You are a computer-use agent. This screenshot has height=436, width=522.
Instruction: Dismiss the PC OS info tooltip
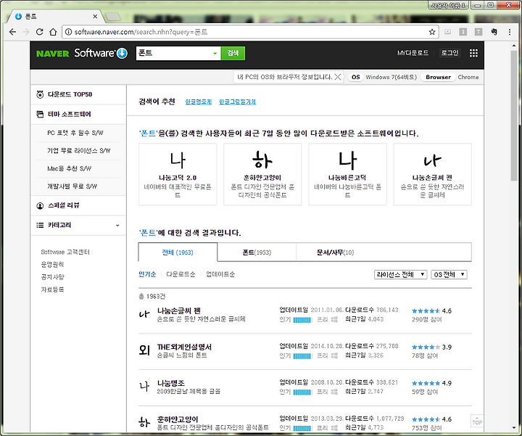338,77
